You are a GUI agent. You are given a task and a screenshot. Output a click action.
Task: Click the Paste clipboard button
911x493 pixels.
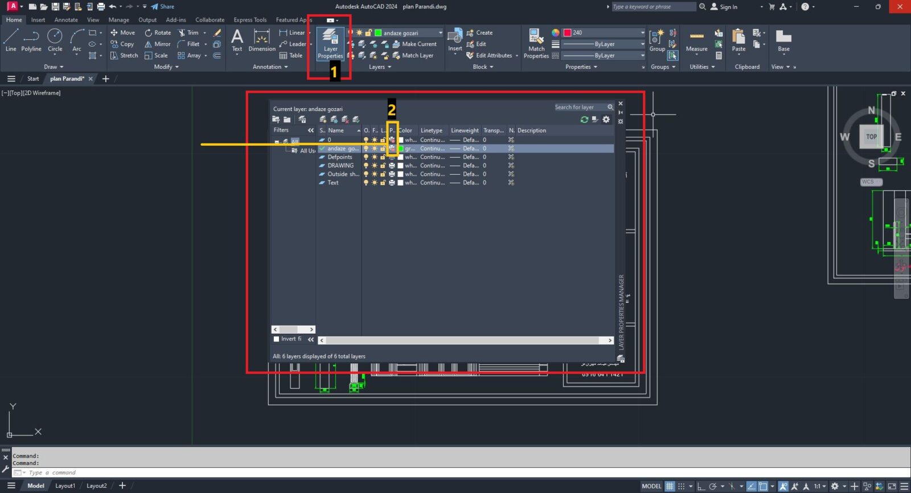coord(738,40)
